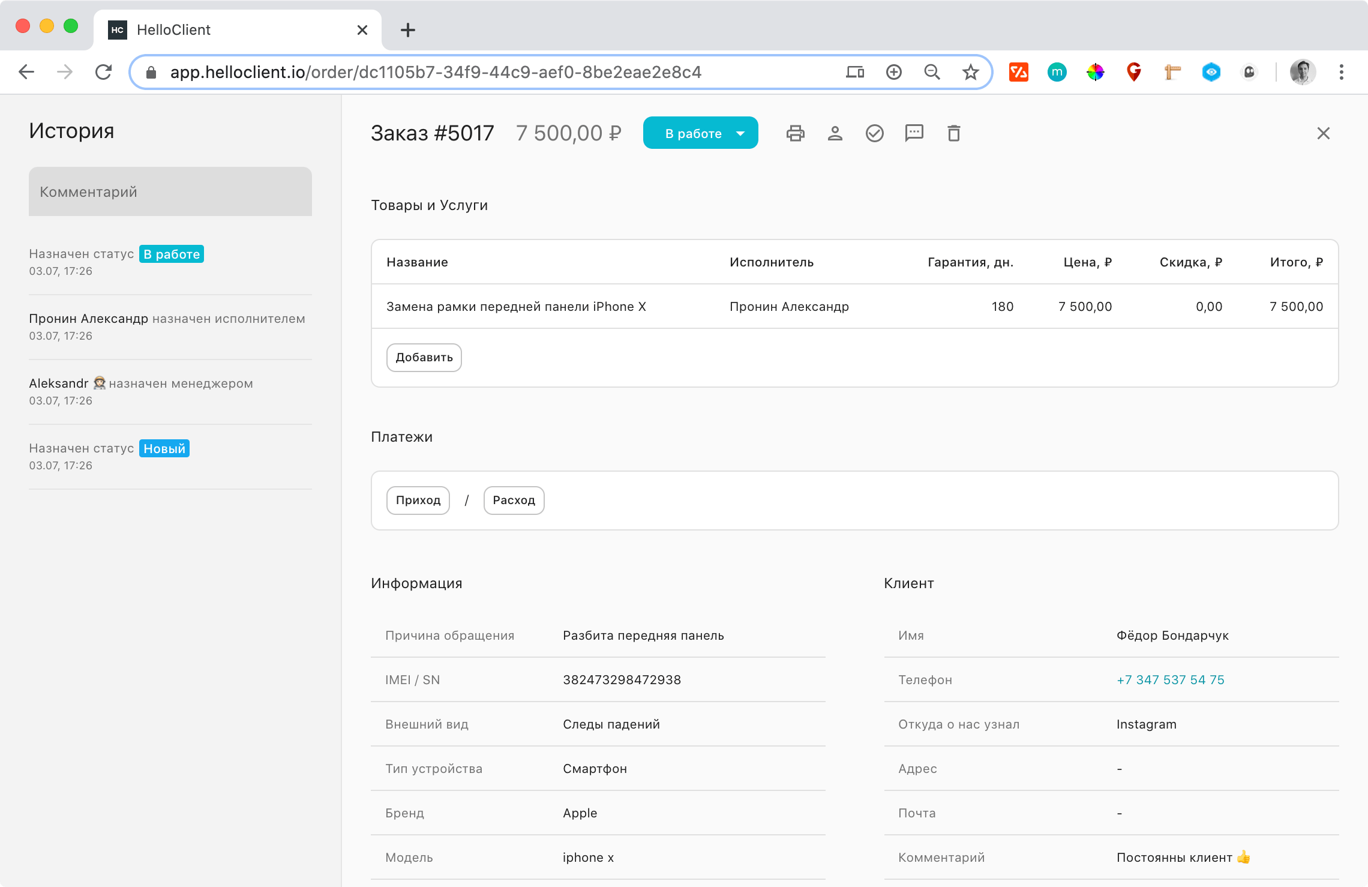Viewport: 1368px width, 887px height.
Task: Click the assign person icon
Action: (x=835, y=133)
